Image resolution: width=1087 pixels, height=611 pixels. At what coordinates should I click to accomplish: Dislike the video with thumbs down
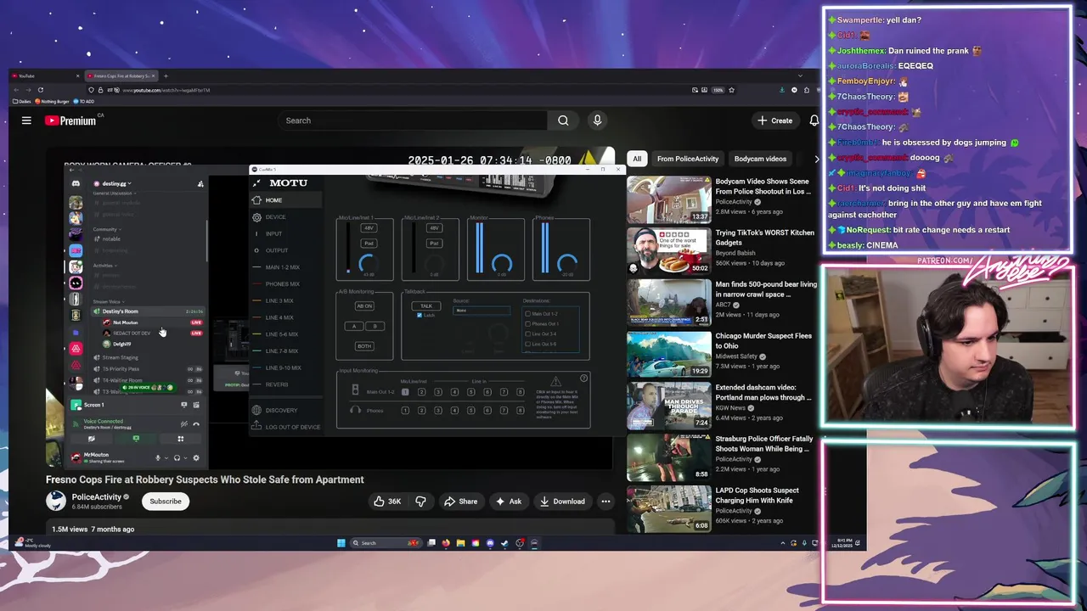pos(420,502)
